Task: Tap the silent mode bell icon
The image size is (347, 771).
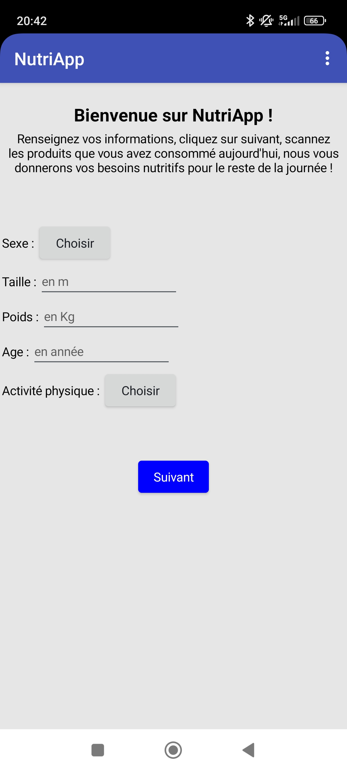Action: coord(266,21)
